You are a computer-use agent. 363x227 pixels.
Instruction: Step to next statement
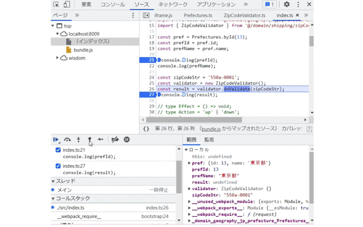100,140
